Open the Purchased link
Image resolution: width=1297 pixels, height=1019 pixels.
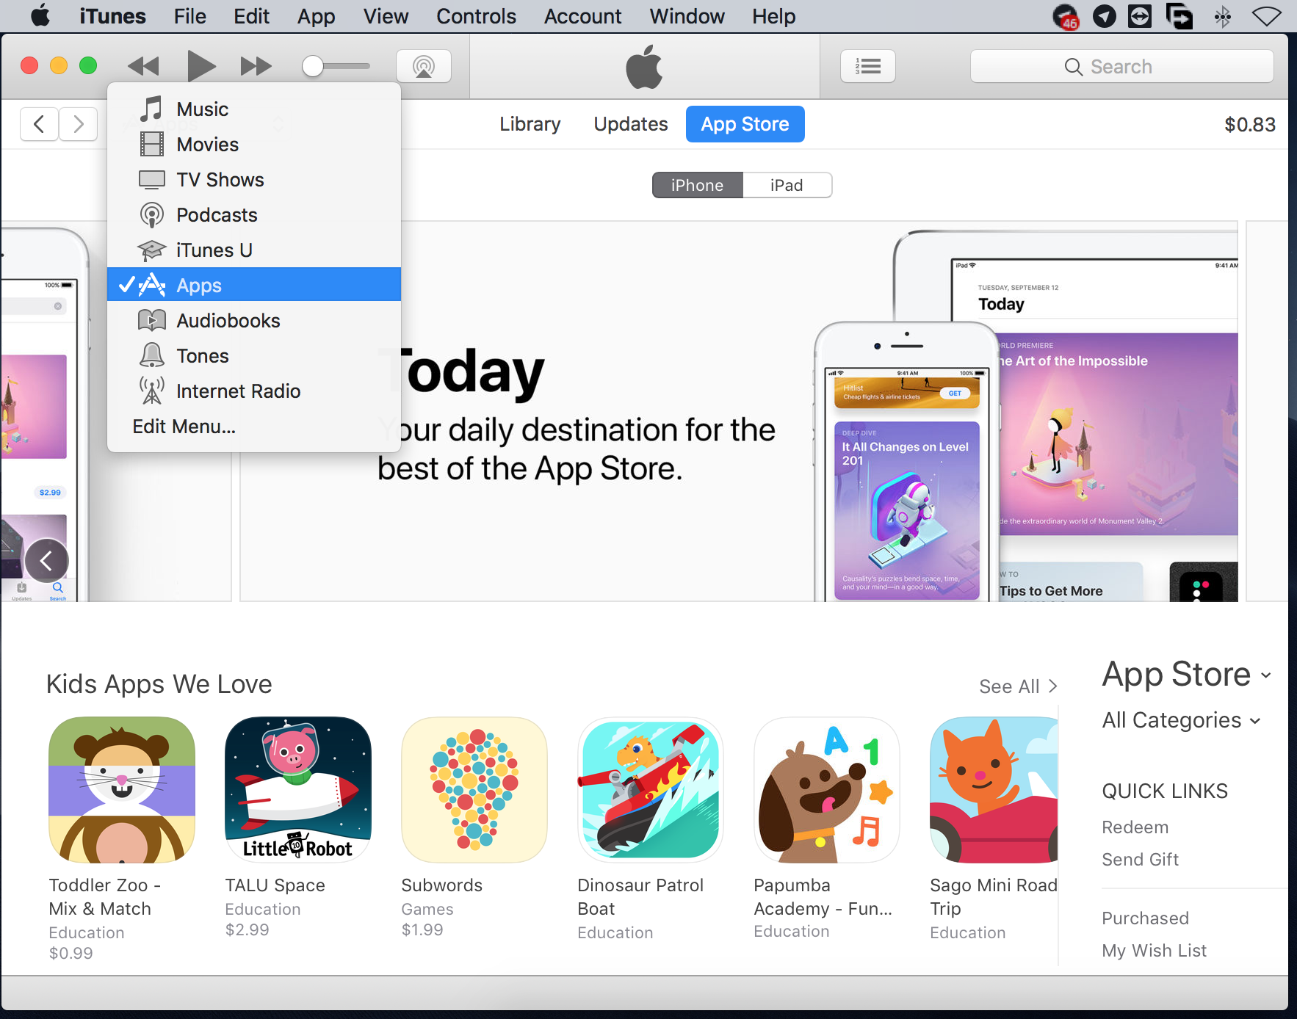pos(1145,918)
